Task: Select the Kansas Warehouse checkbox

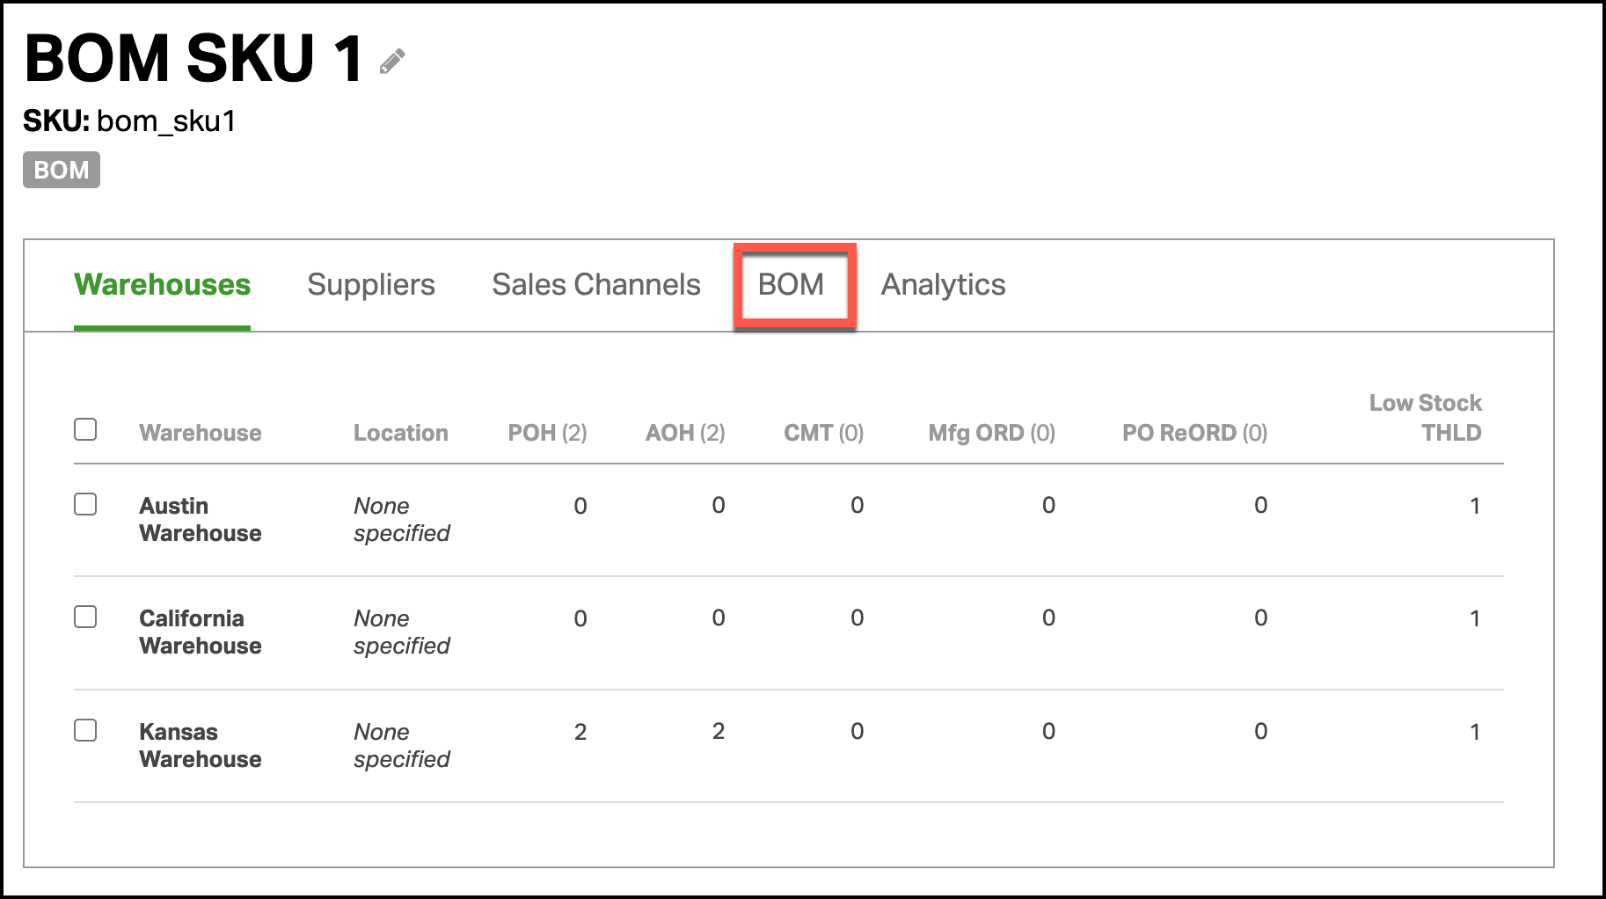Action: coord(85,730)
